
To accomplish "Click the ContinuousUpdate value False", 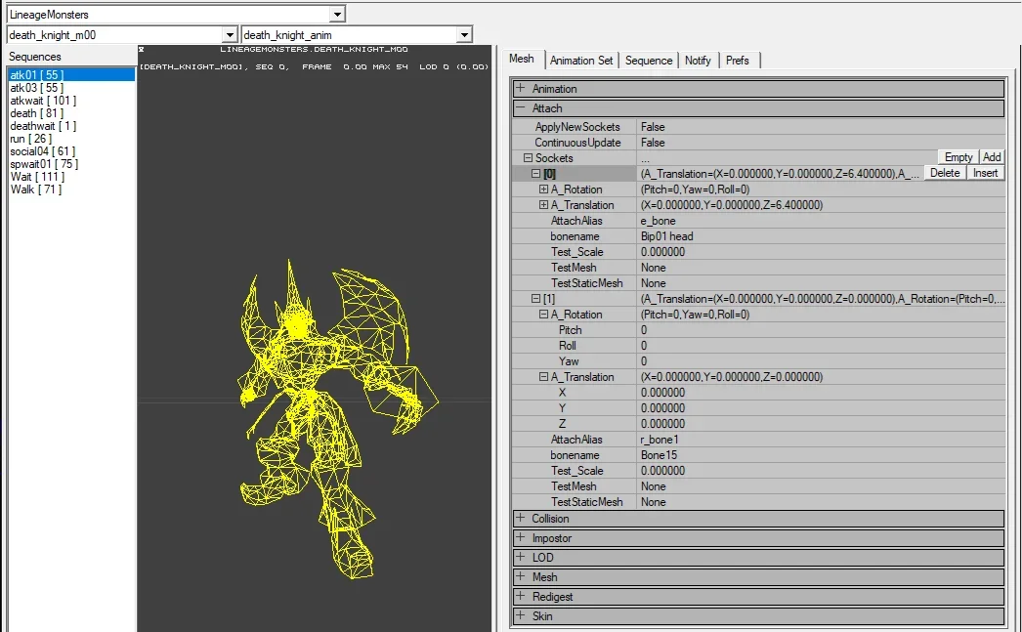I will pyautogui.click(x=653, y=142).
